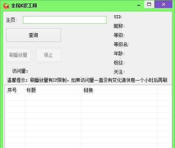Click the 昵称: label
This screenshot has height=148, width=175.
119,26
